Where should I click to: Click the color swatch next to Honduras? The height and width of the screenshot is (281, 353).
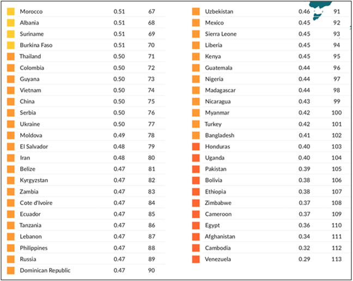[x=196, y=147]
